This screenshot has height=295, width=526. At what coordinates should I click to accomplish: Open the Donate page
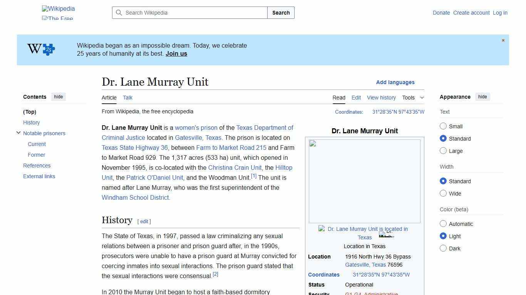pos(441,13)
